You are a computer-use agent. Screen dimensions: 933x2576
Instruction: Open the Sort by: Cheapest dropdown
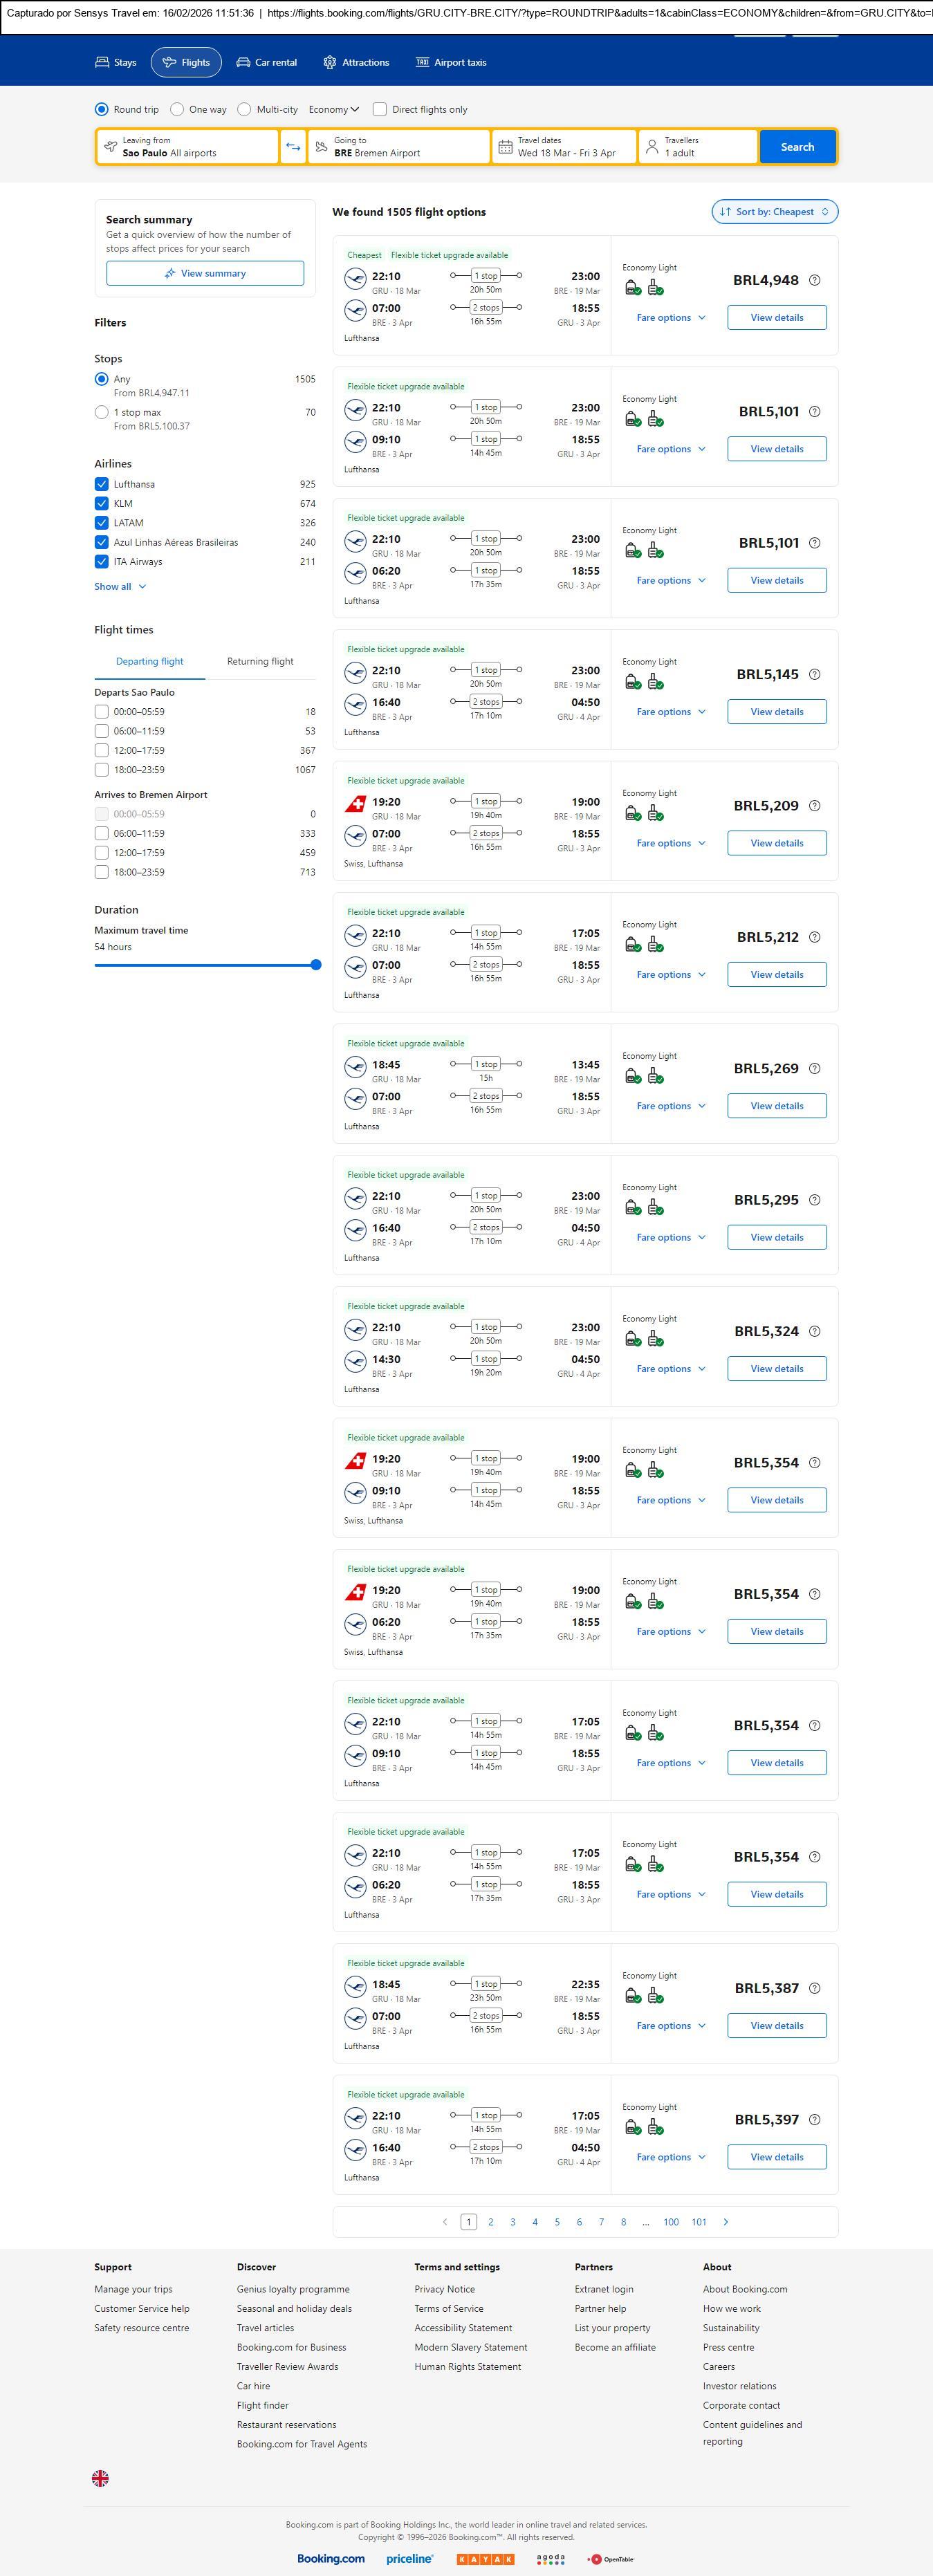tap(774, 212)
